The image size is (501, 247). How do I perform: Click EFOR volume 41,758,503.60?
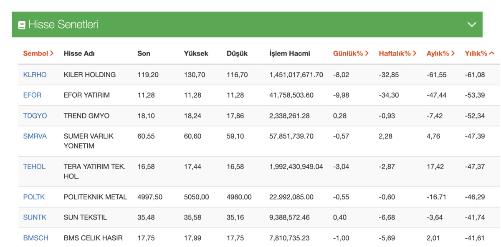point(291,95)
